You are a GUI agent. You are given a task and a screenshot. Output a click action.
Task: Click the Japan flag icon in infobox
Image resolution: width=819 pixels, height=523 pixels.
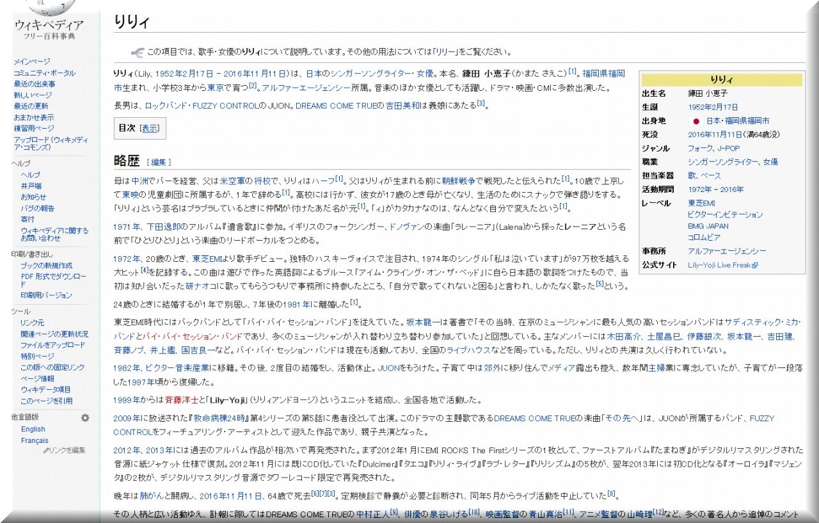coord(696,121)
